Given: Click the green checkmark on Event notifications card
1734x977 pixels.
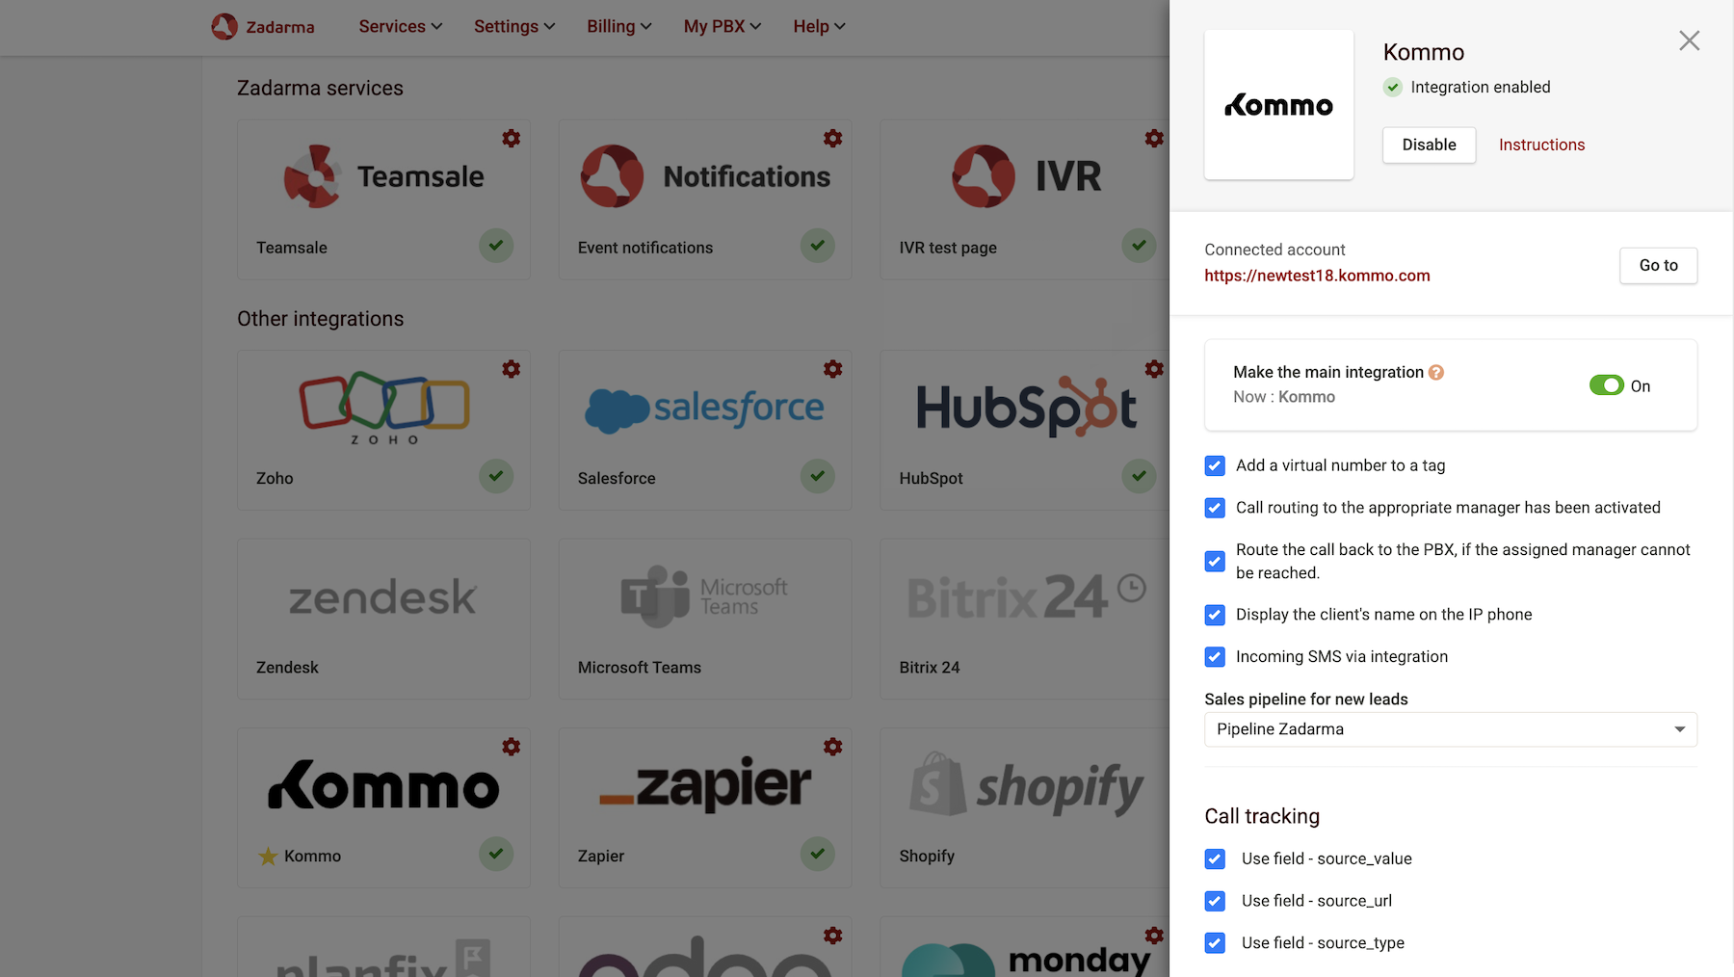Looking at the screenshot, I should coord(818,246).
